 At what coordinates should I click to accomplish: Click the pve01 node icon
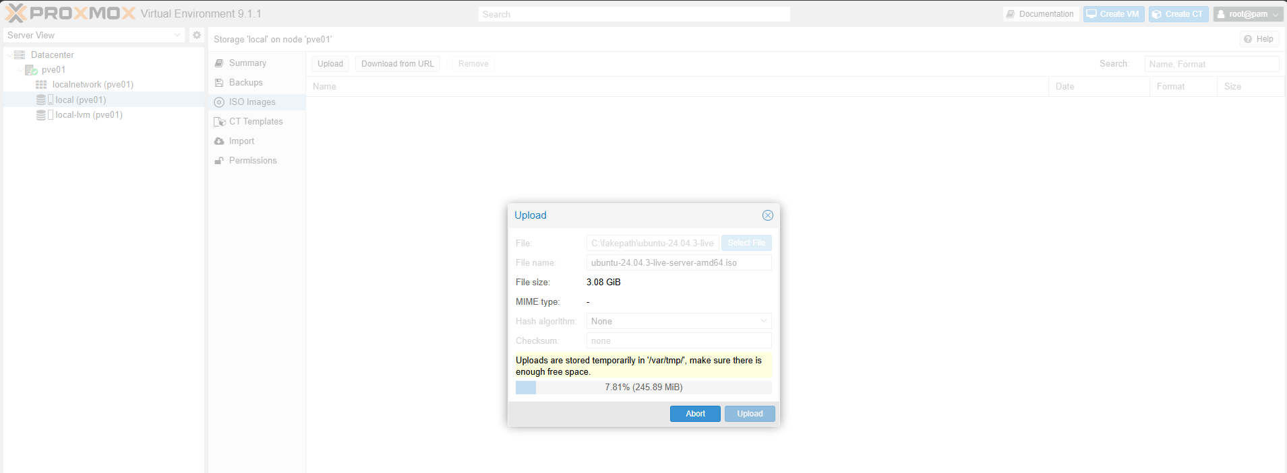[31, 70]
